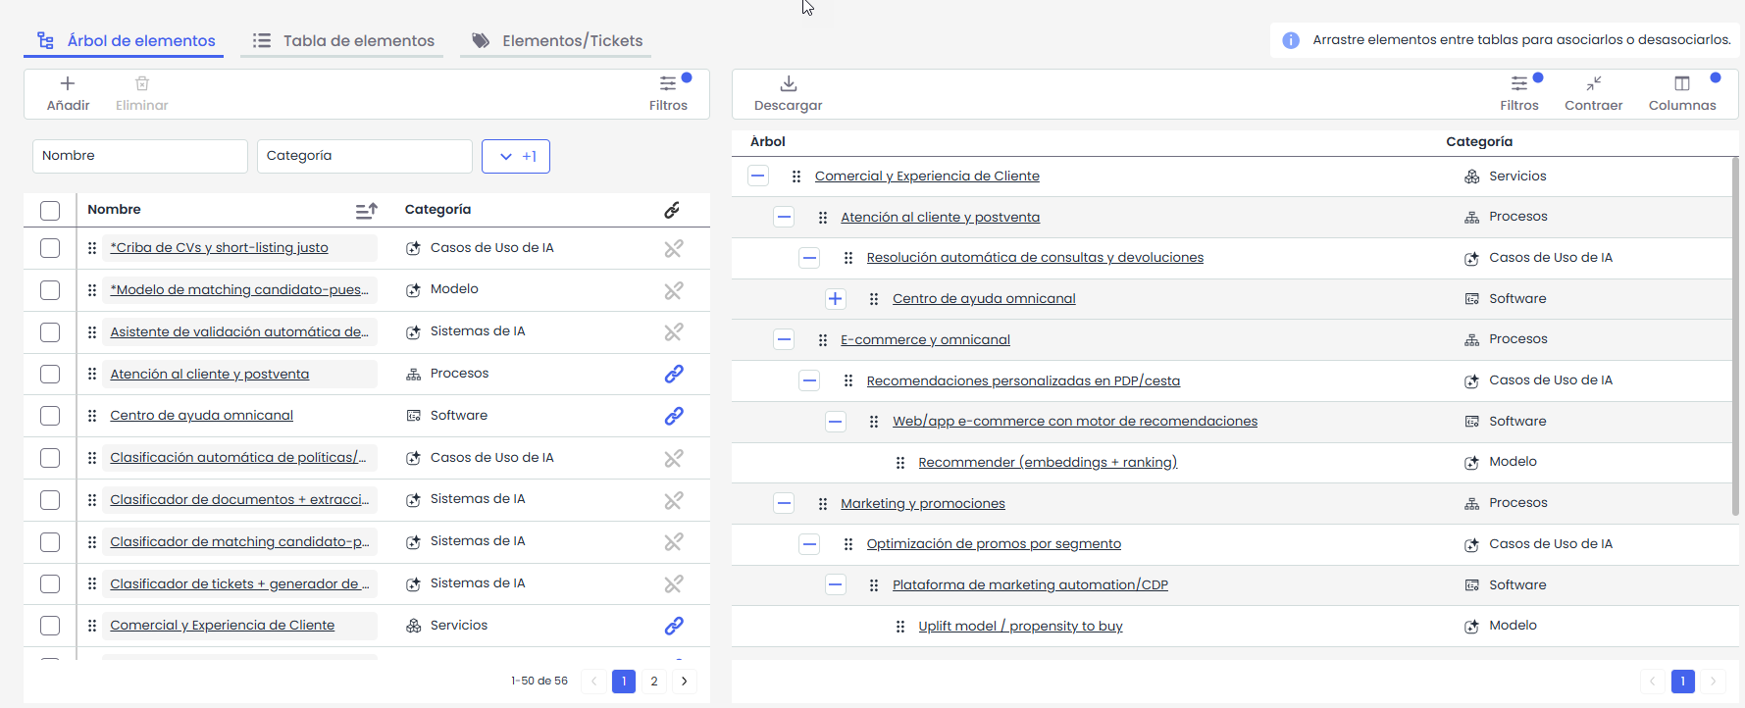
Task: Collapse the Marketing y promociones tree node
Action: point(784,503)
